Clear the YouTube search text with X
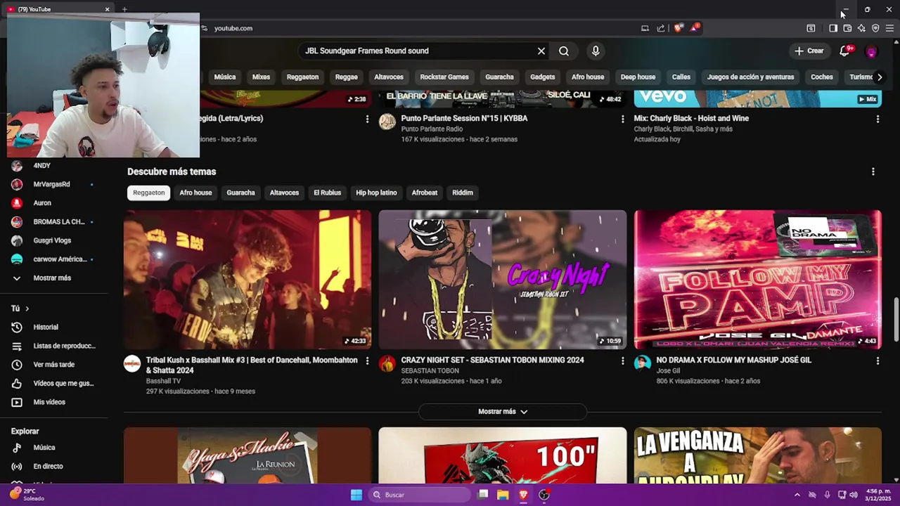 [x=541, y=51]
